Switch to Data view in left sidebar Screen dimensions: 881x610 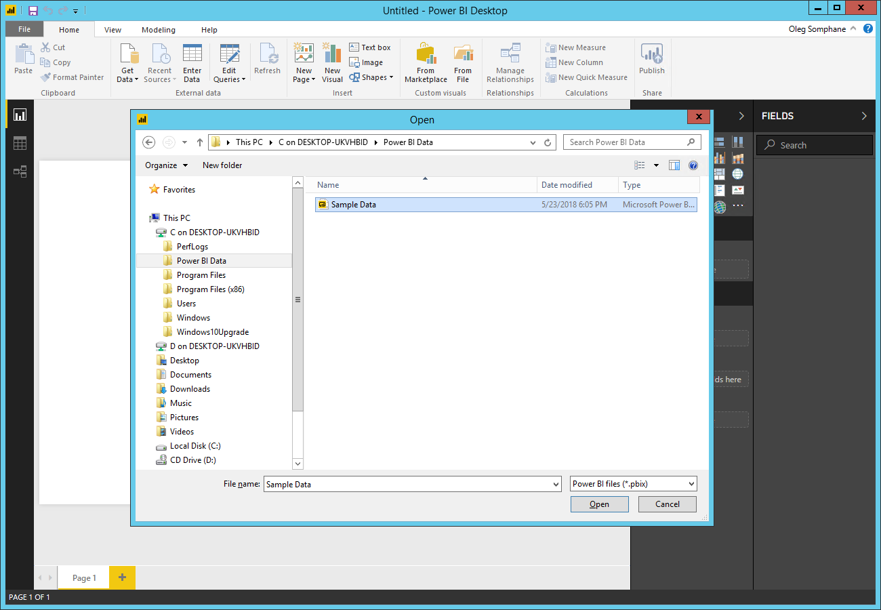(x=20, y=143)
